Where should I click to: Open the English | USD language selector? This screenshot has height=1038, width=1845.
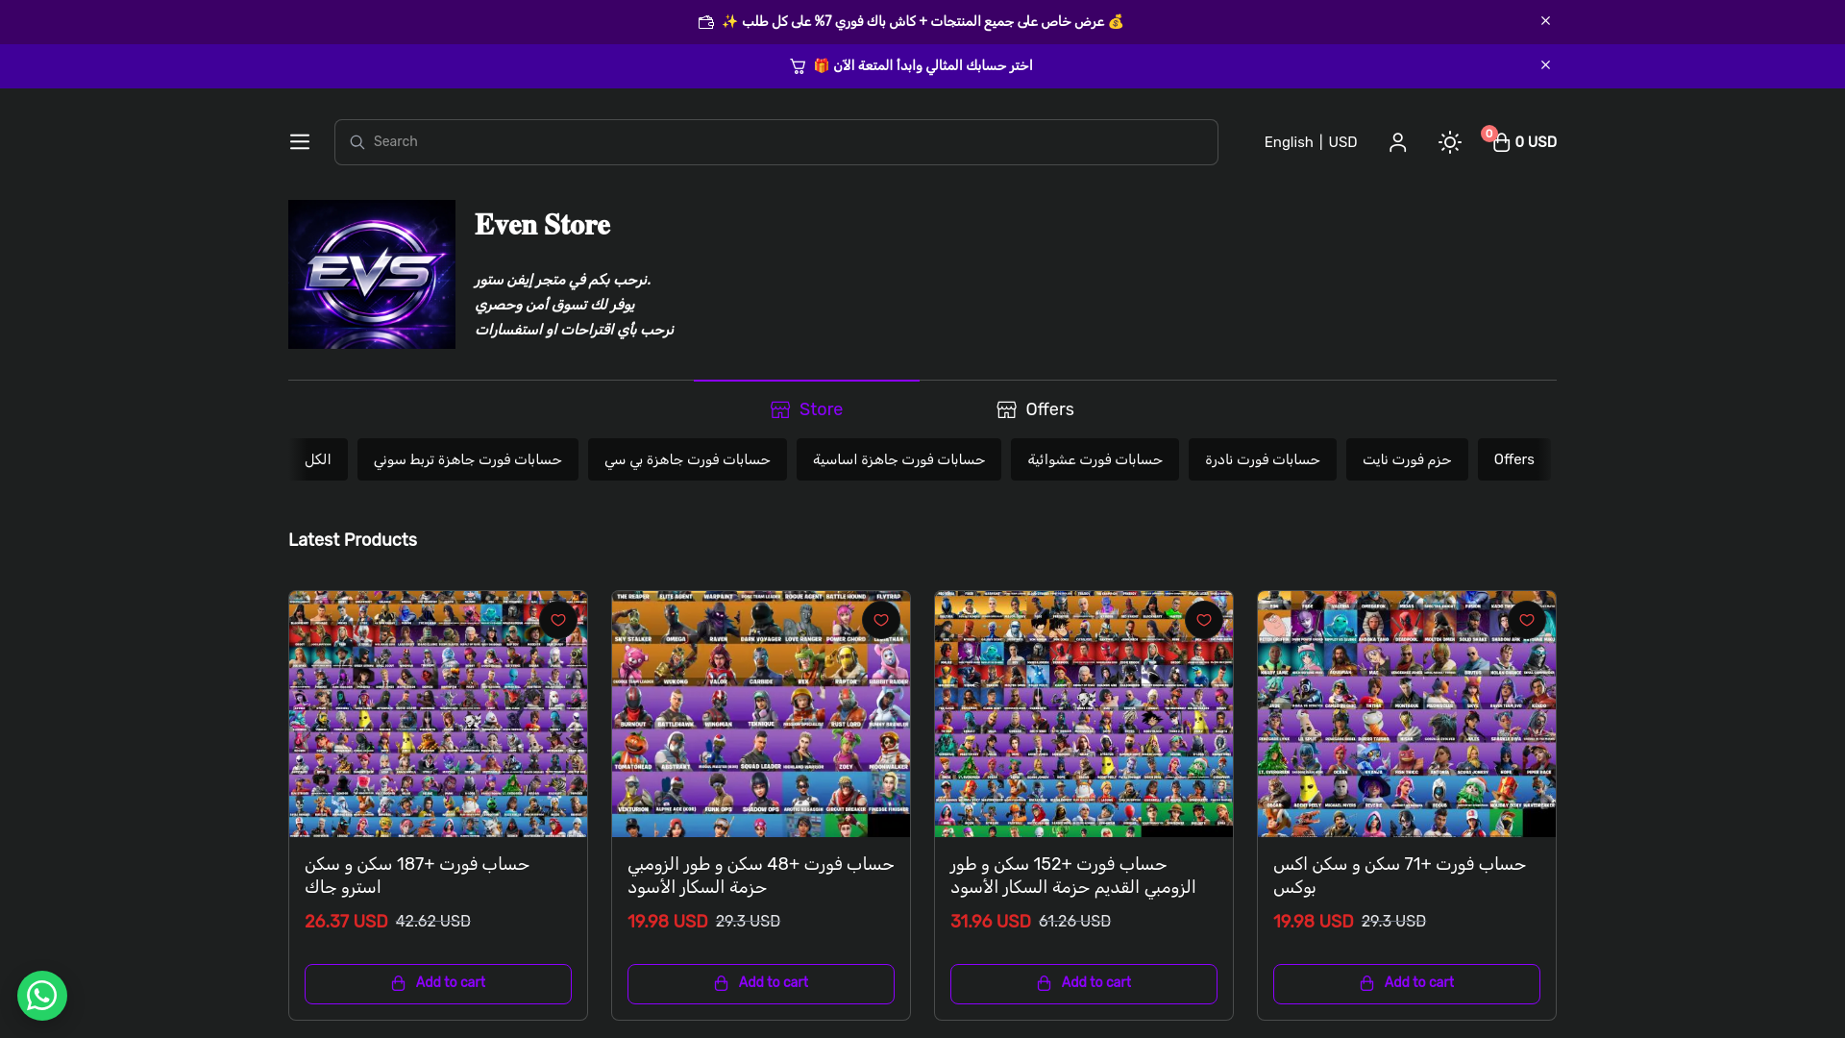(1311, 142)
